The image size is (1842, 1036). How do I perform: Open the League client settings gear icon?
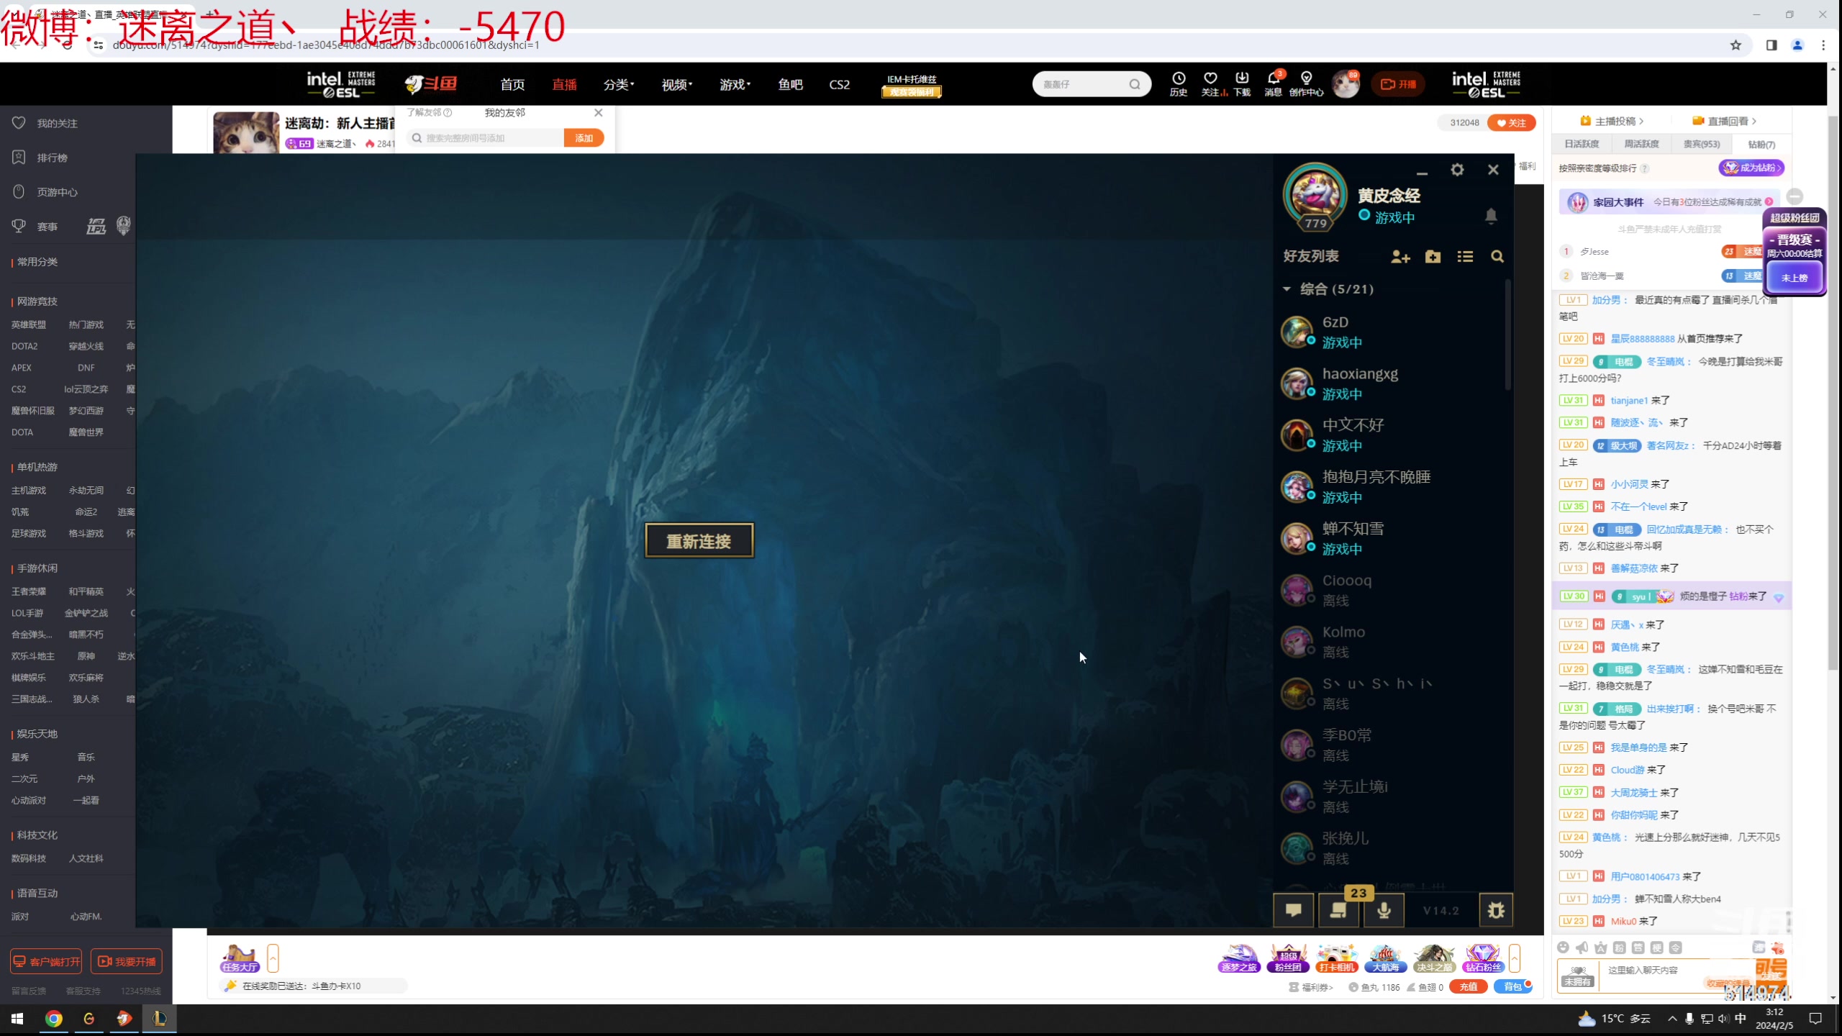click(x=1457, y=170)
